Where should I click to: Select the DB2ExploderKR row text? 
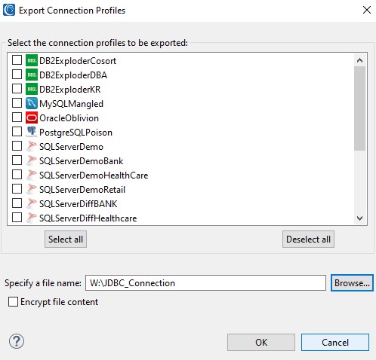pos(70,90)
